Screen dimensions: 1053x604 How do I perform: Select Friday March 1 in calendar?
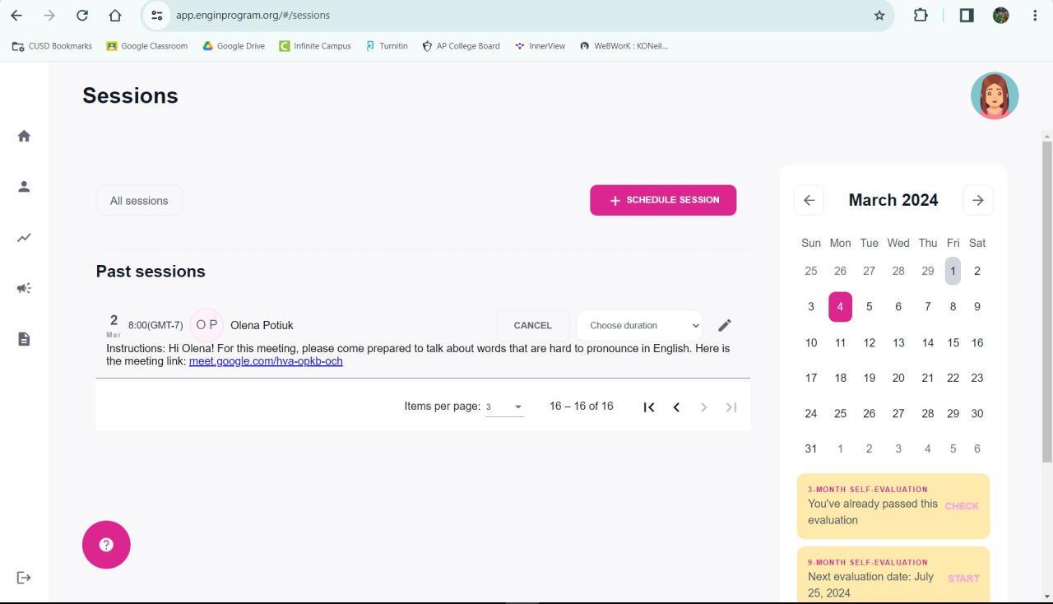point(953,271)
